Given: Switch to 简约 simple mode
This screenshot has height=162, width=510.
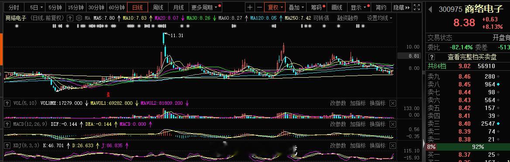Looking at the screenshot, I should click(x=381, y=7).
